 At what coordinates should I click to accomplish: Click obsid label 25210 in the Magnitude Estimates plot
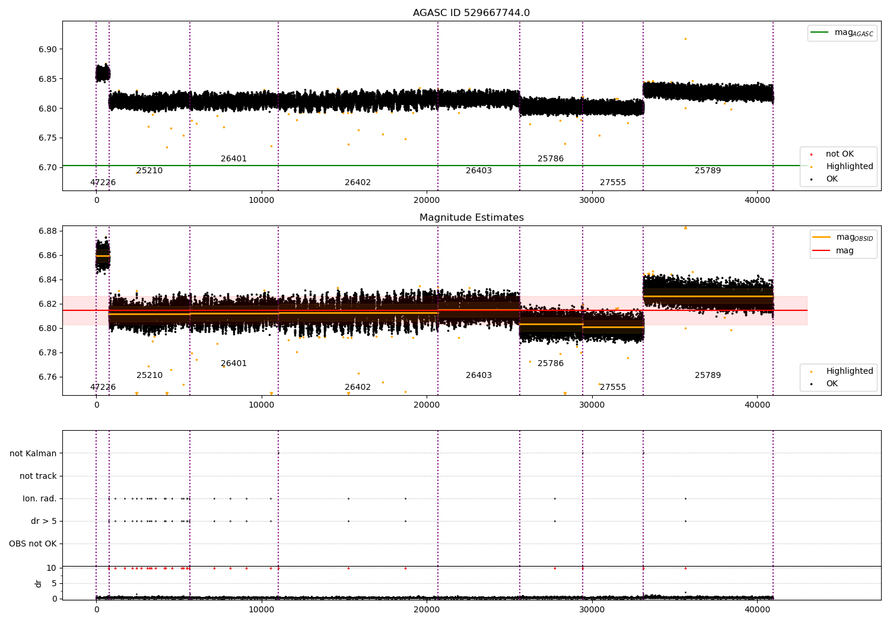pos(150,375)
